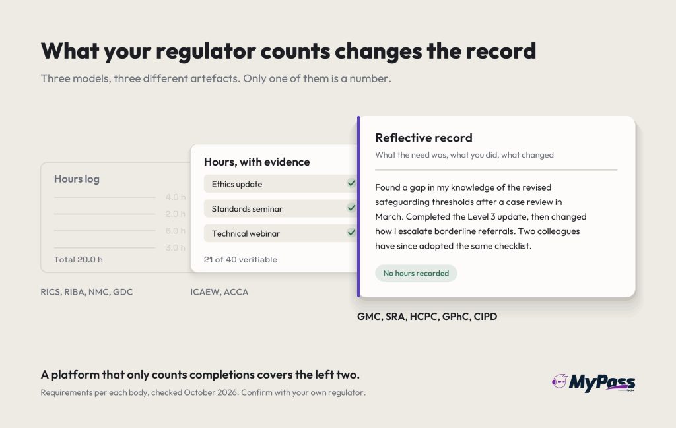Click the MyPass wordmark
This screenshot has width=676, height=428.
602,382
